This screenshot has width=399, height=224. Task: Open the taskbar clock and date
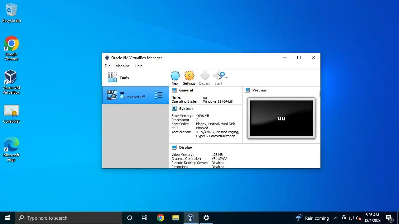coord(373,218)
